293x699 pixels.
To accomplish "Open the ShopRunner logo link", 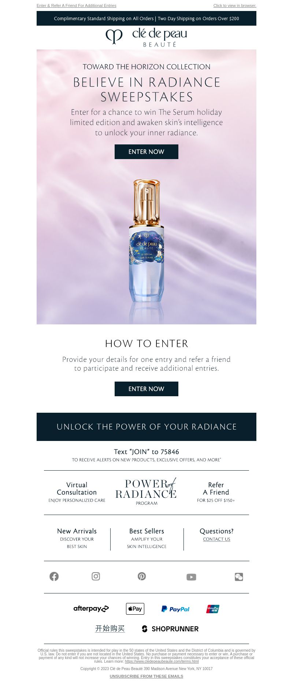I will pos(170,629).
